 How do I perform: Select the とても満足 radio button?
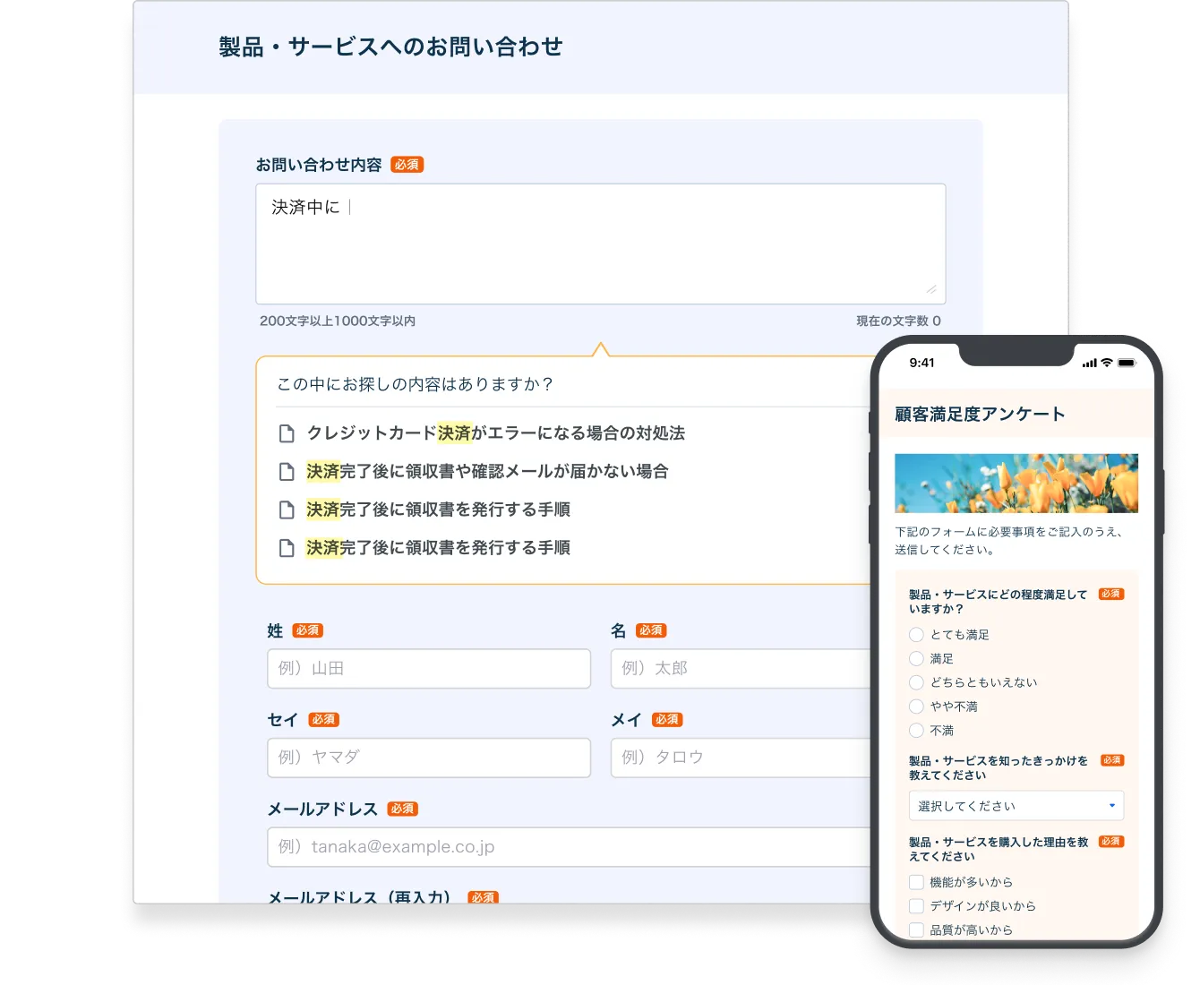click(916, 635)
